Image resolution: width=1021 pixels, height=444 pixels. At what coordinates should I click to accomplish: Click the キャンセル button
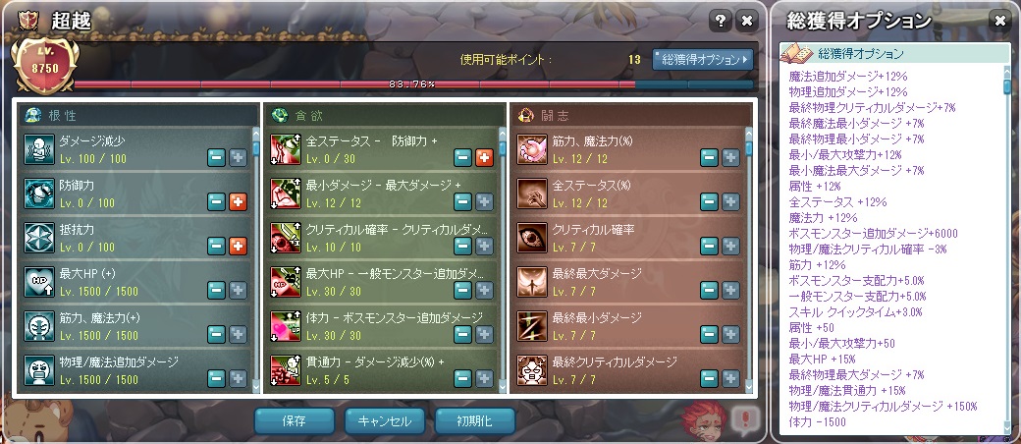pos(385,420)
